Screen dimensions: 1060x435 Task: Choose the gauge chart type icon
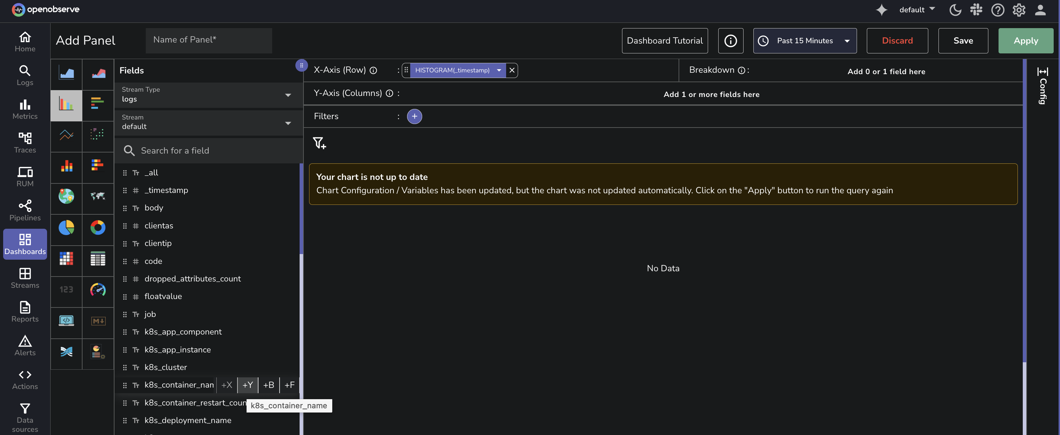[x=98, y=290]
